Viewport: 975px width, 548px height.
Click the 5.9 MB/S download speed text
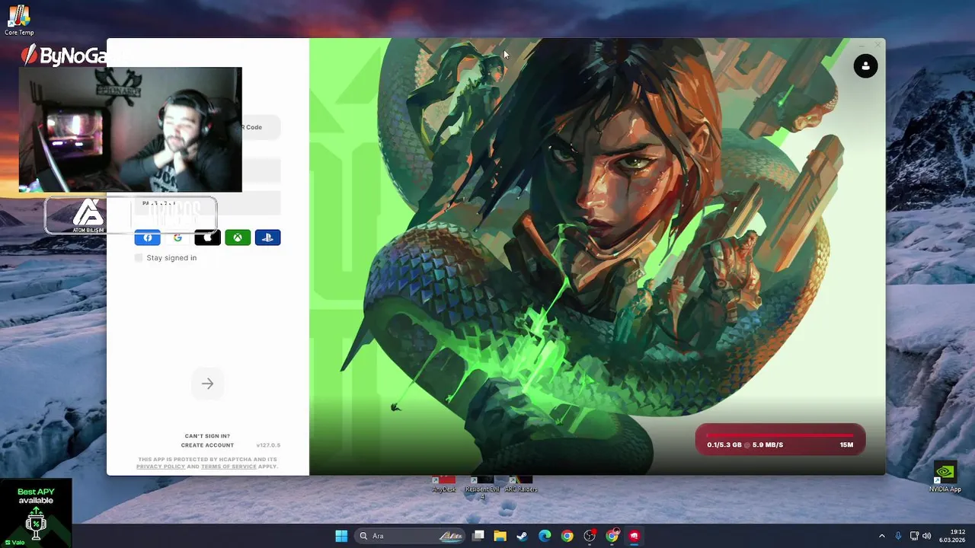click(x=767, y=444)
